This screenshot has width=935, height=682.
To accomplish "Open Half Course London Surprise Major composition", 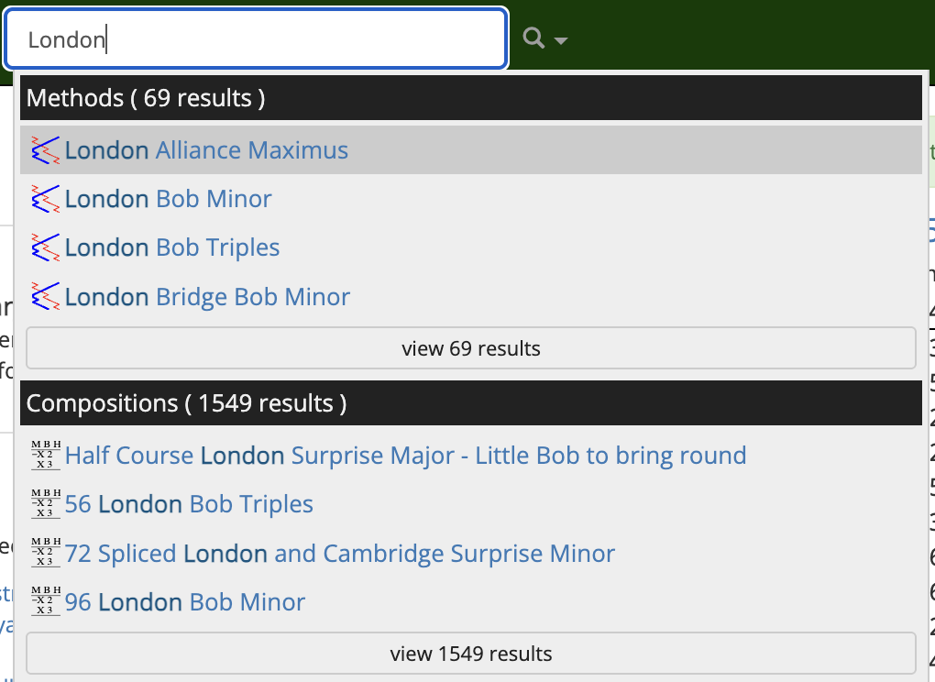I will coord(405,455).
